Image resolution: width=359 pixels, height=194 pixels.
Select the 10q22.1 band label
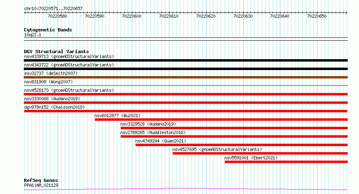33,35
